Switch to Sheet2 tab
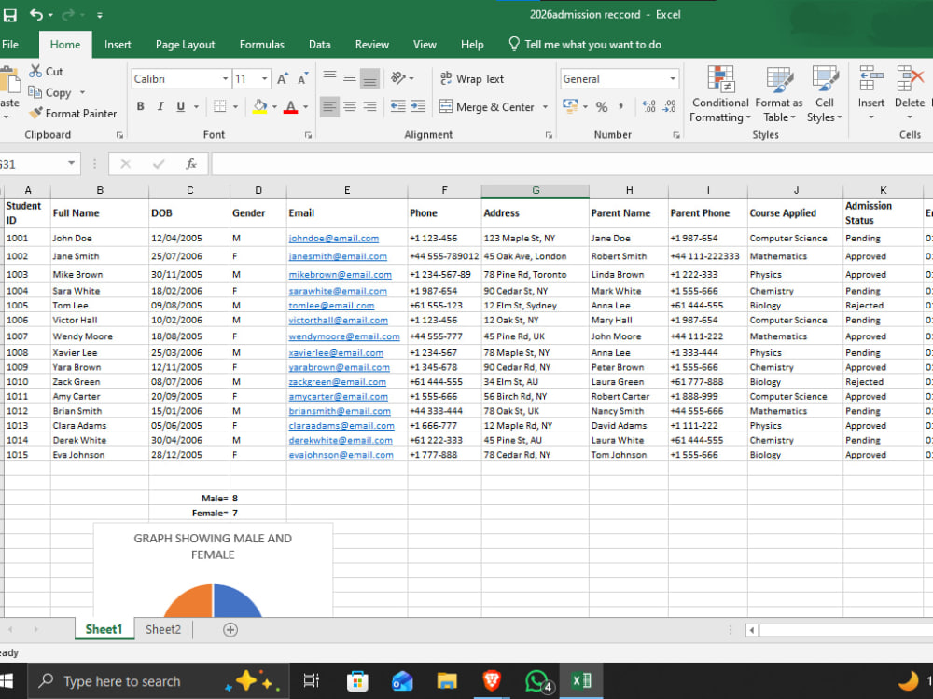The image size is (933, 699). click(163, 629)
